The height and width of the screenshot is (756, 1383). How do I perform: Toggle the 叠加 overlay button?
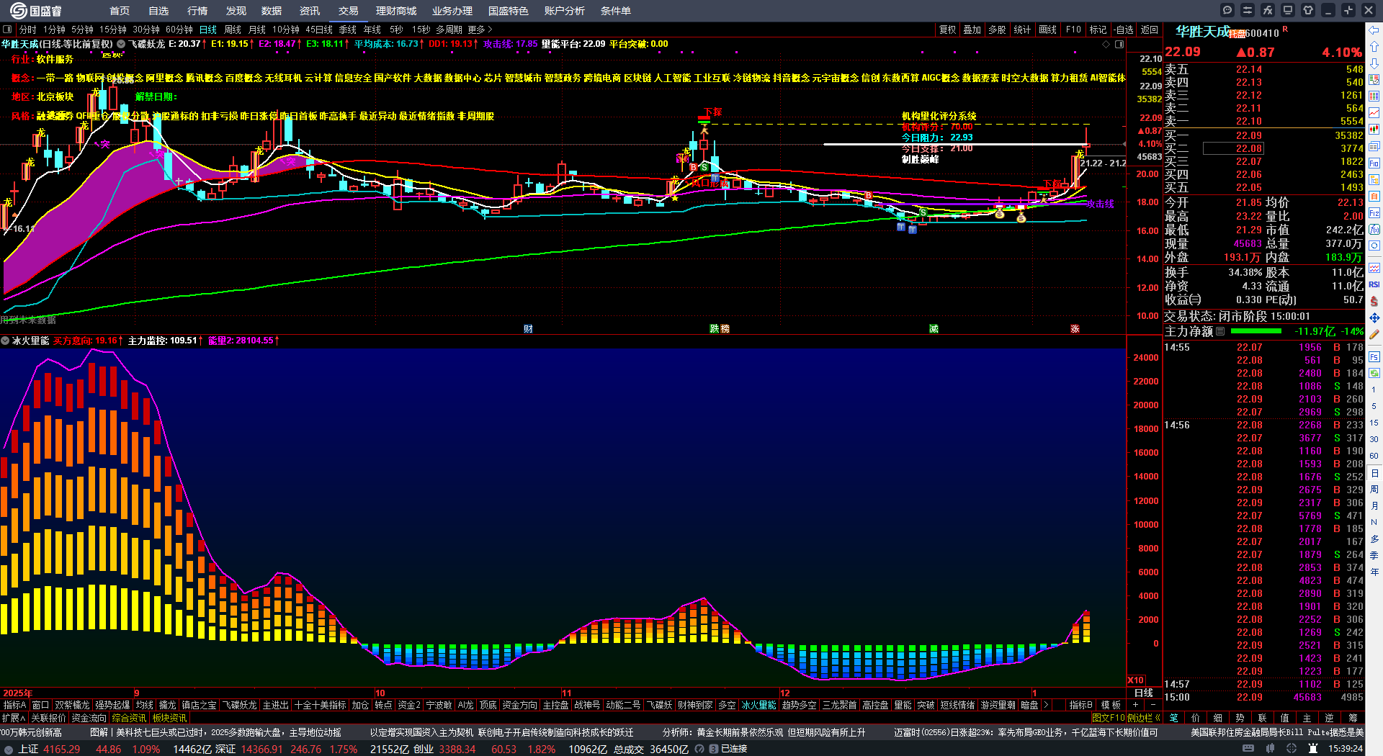point(972,30)
